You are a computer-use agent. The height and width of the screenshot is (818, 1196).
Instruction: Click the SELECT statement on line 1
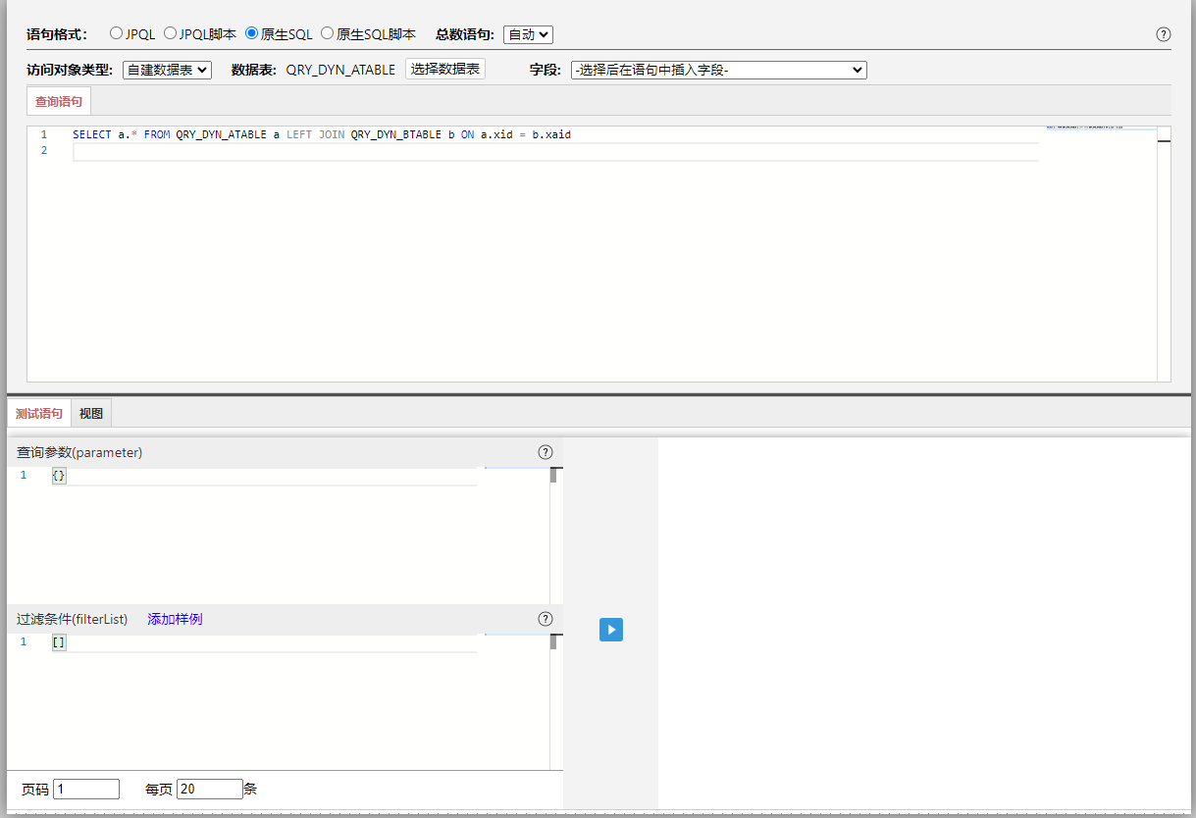click(321, 134)
